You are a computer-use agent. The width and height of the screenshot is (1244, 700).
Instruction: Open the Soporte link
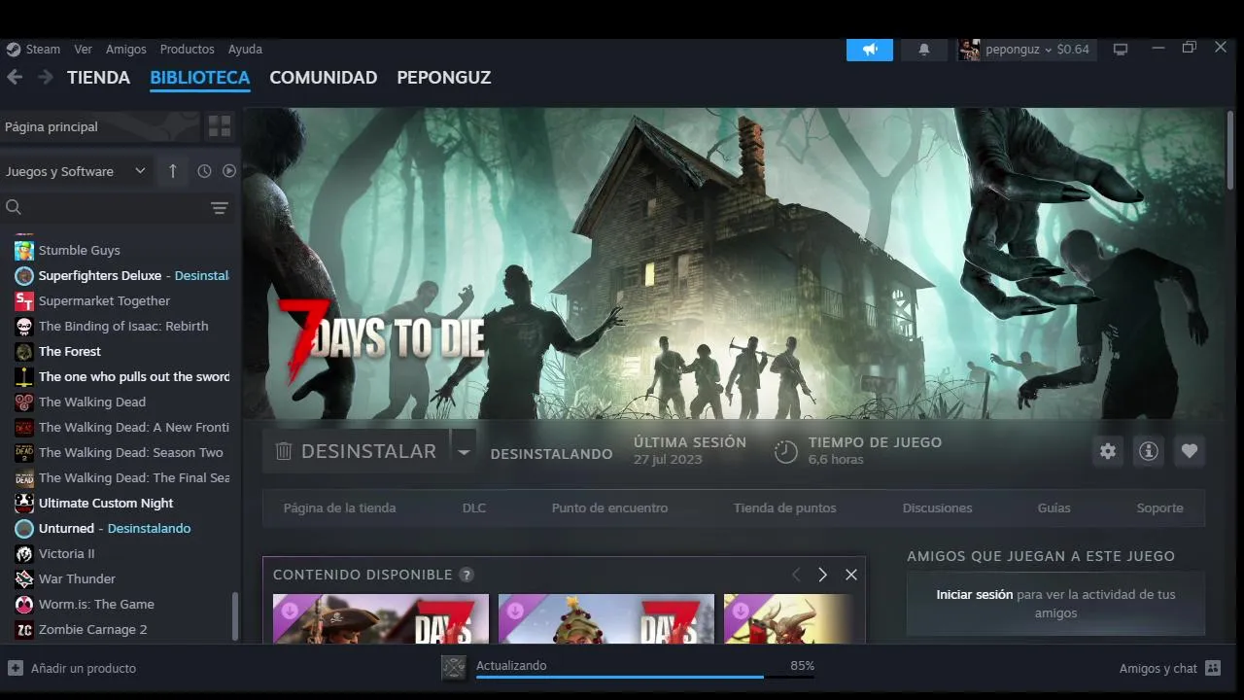pyautogui.click(x=1160, y=507)
